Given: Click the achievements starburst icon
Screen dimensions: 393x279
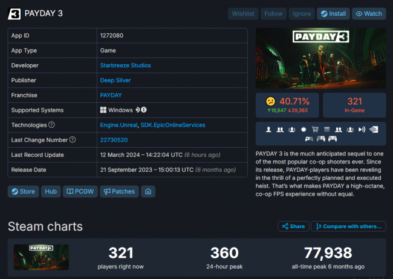Looking at the screenshot, I should tap(304, 130).
